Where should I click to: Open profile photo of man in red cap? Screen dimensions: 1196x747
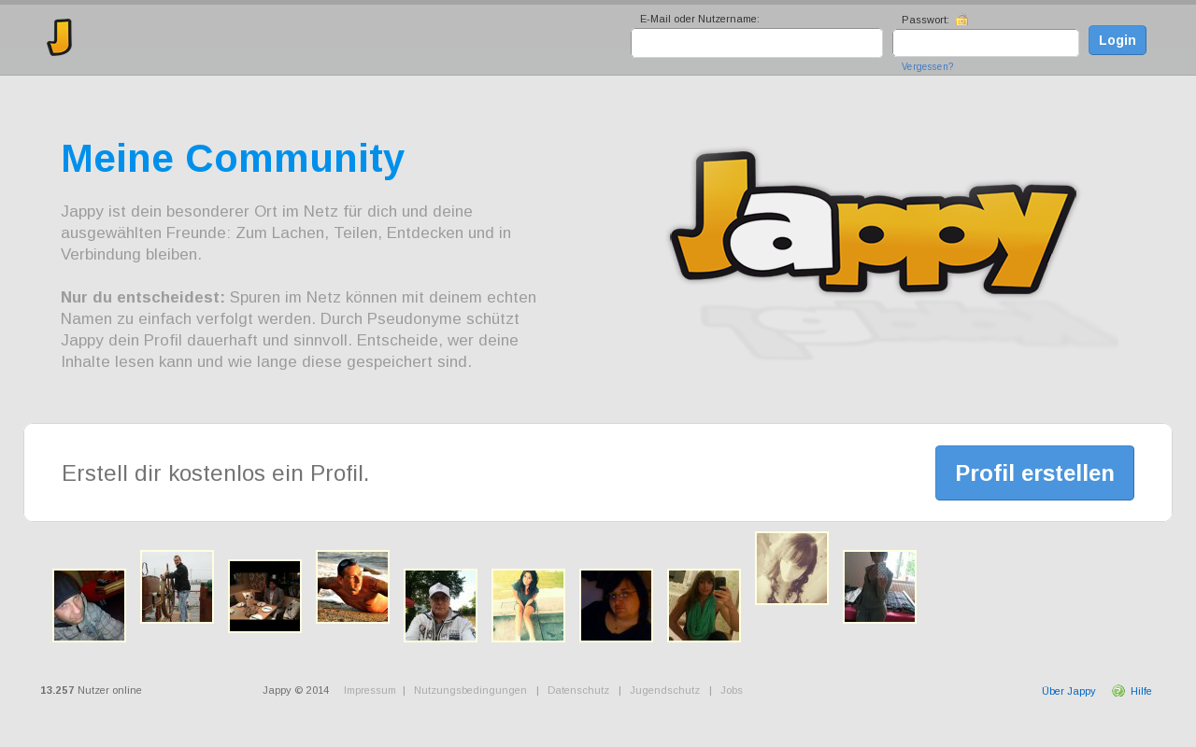tap(89, 605)
